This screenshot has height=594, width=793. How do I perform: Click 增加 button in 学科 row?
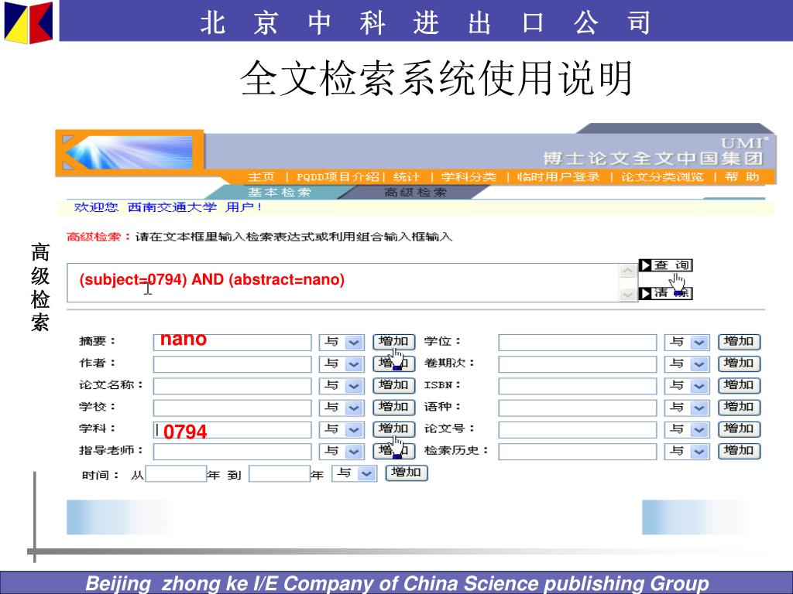coord(394,429)
